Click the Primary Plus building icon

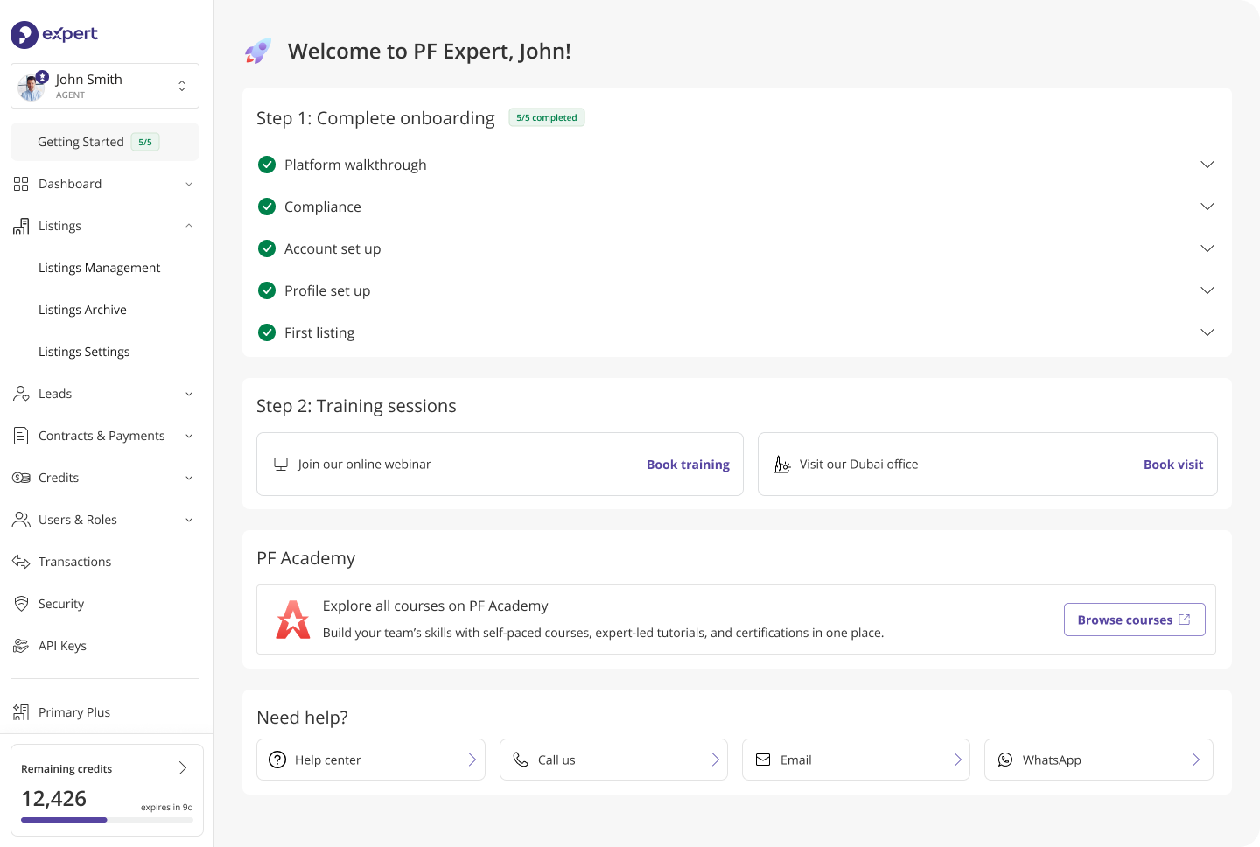coord(21,712)
